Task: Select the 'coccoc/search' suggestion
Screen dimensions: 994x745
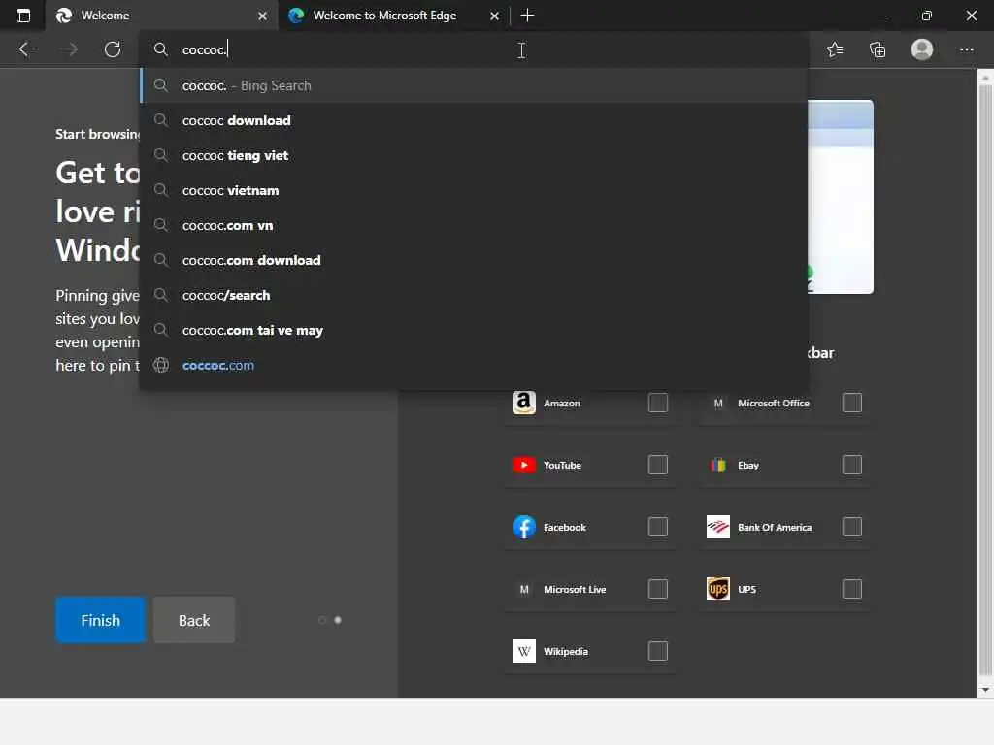Action: pos(474,295)
